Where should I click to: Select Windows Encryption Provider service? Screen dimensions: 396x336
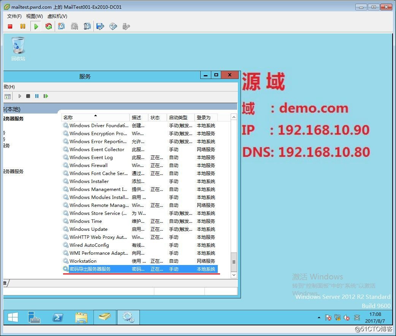[139, 133]
